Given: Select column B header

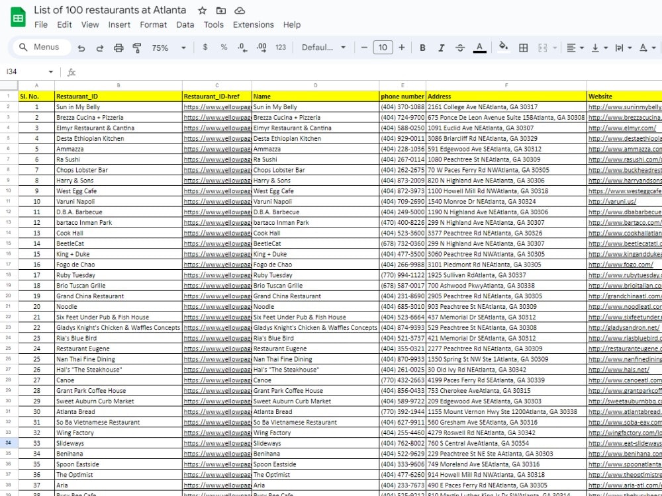Looking at the screenshot, I should pyautogui.click(x=118, y=85).
